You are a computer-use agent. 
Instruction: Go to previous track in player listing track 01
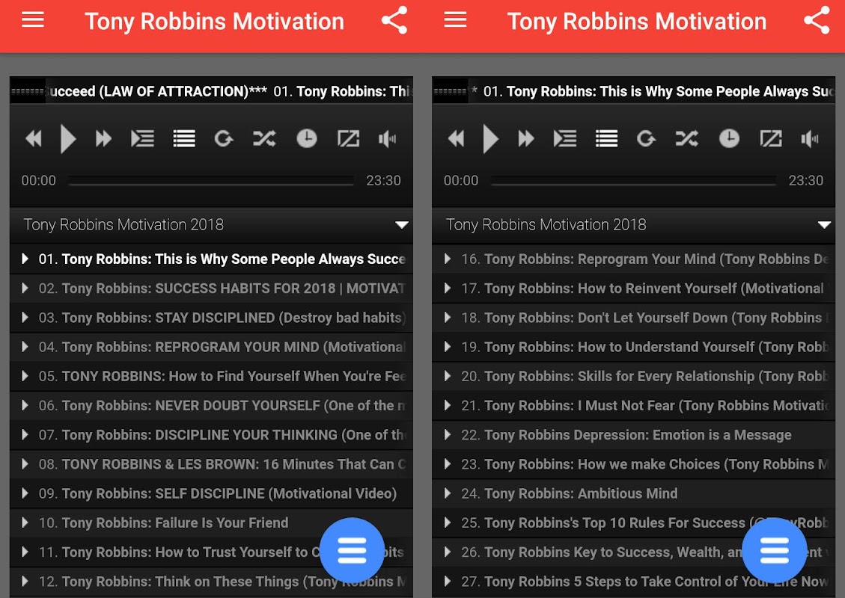(34, 138)
